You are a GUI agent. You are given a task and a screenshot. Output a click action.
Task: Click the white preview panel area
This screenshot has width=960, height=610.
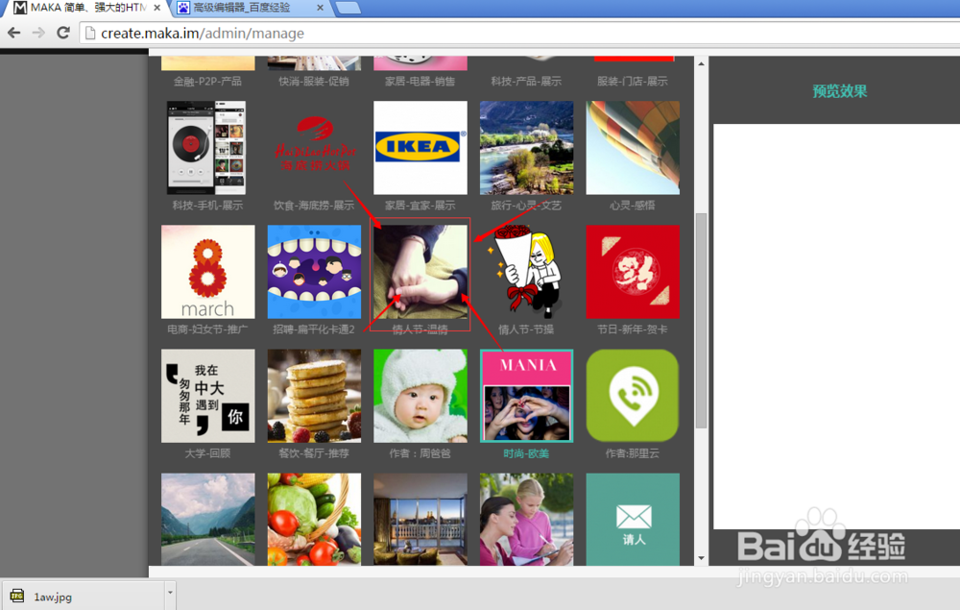[x=836, y=327]
